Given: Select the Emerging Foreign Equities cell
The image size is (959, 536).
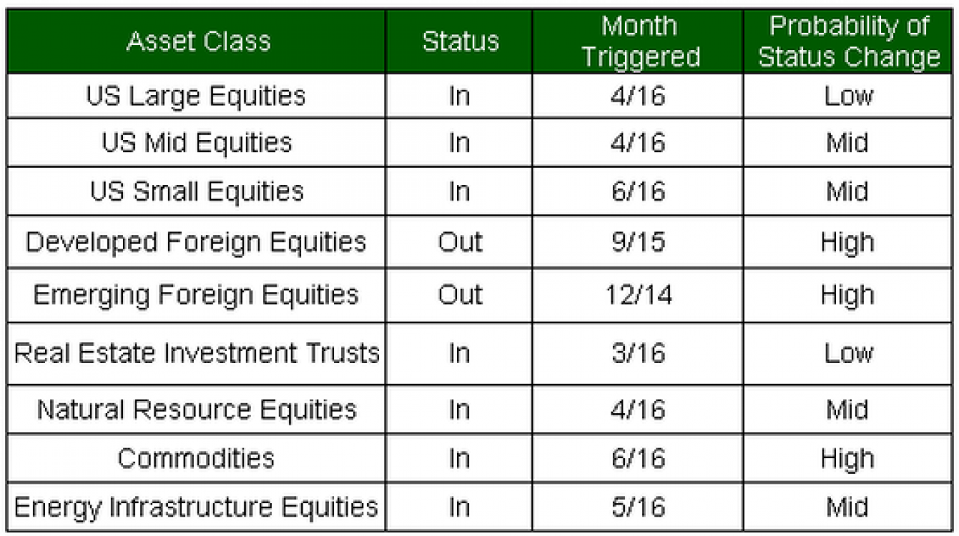Looking at the screenshot, I should [196, 295].
